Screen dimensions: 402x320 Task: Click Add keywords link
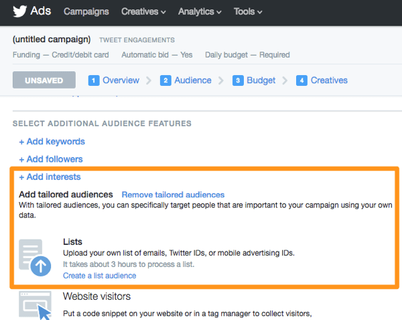[52, 142]
